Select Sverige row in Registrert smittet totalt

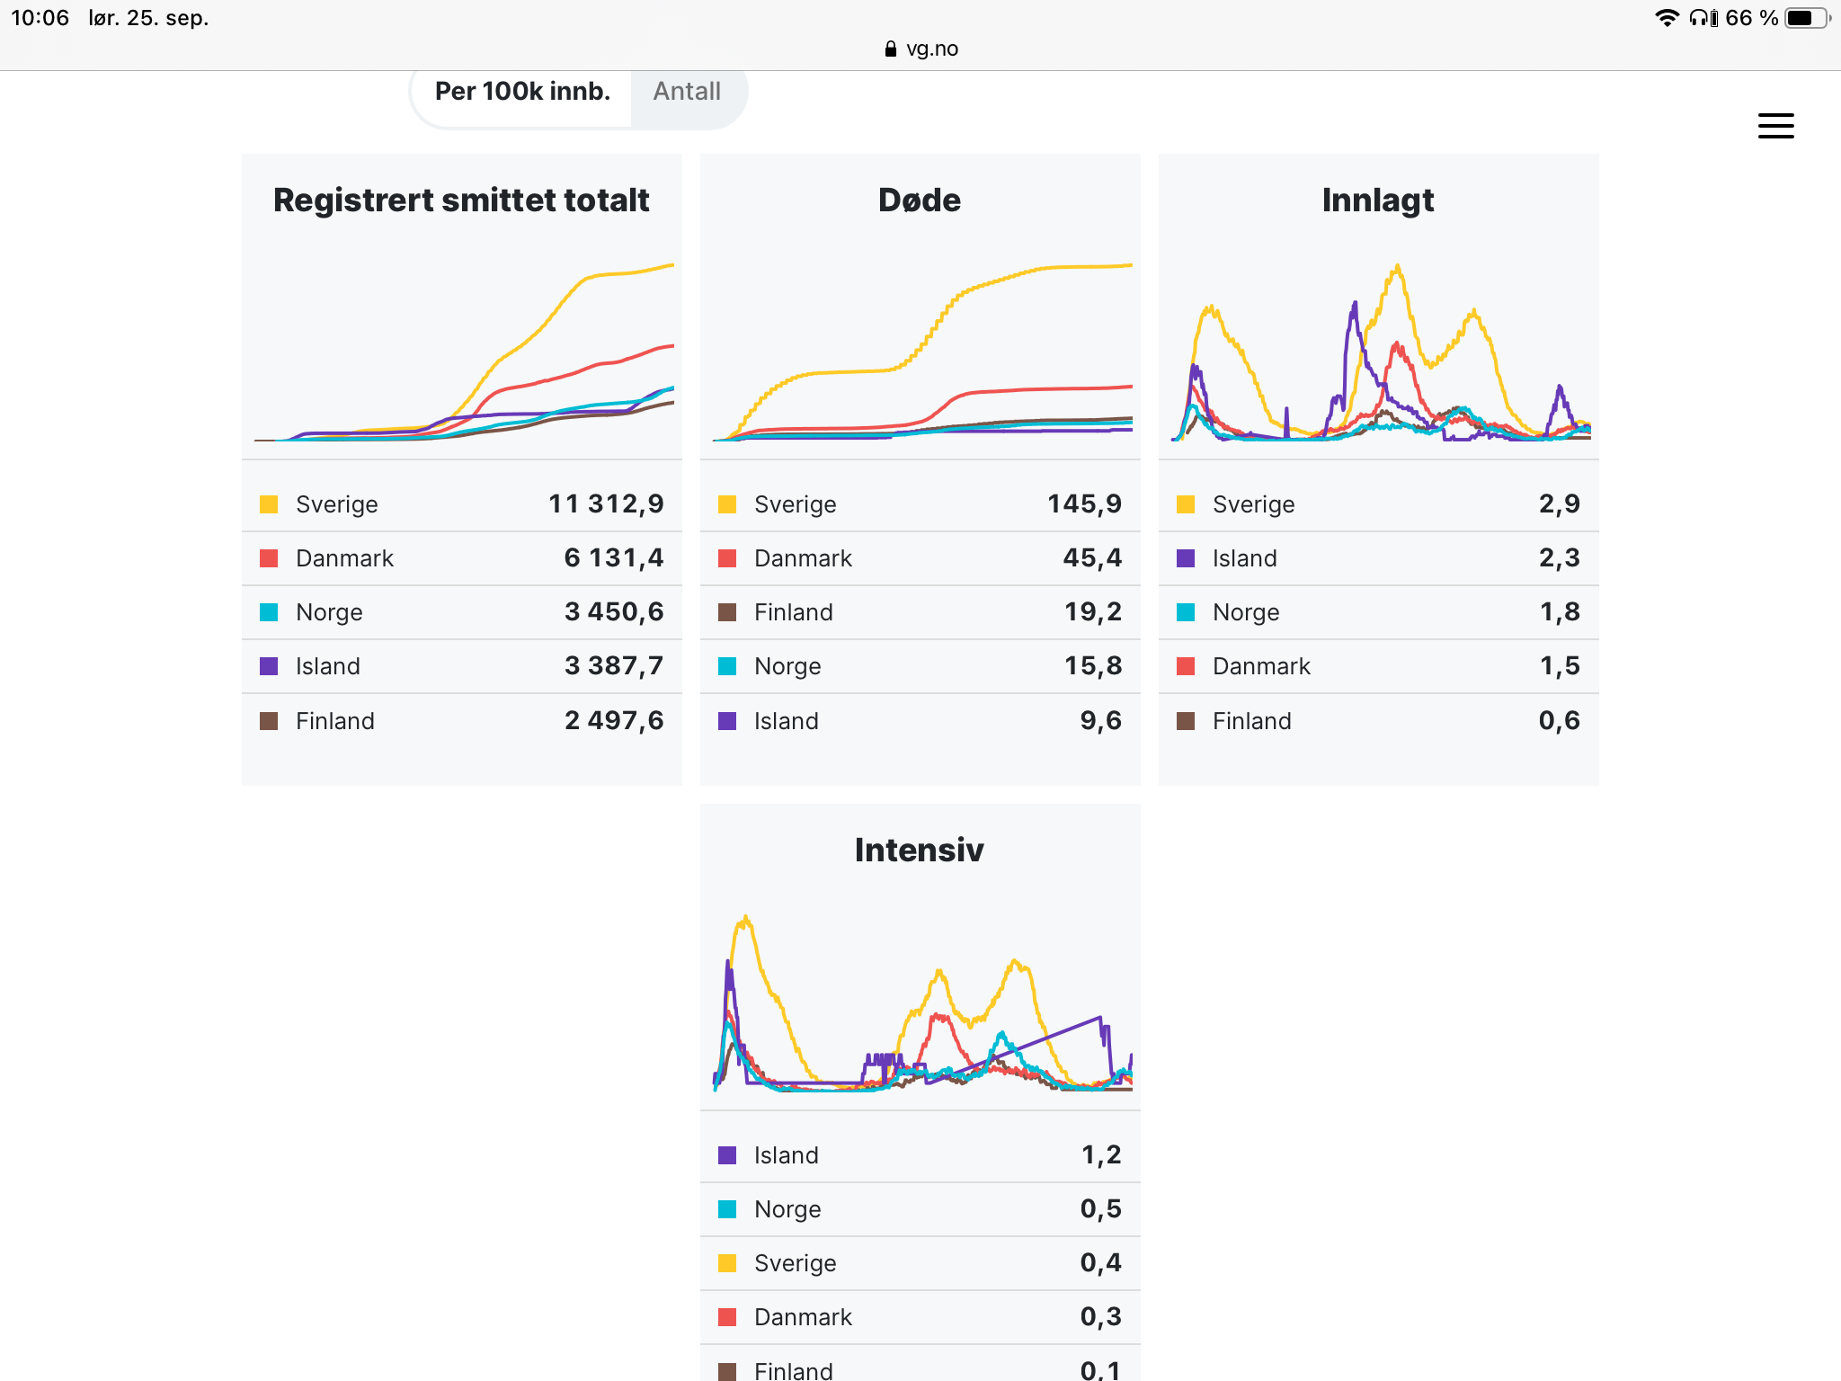(461, 504)
